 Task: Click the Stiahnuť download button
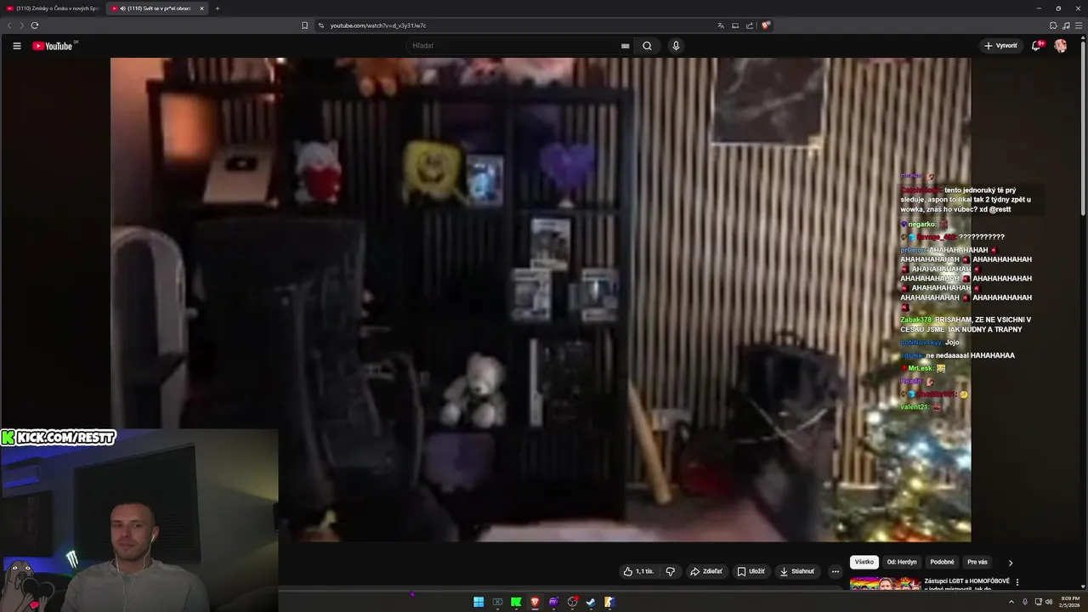point(796,571)
